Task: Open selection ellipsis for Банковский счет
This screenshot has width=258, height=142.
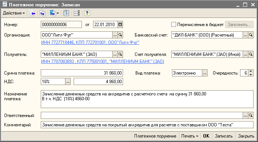Action: click(x=245, y=35)
